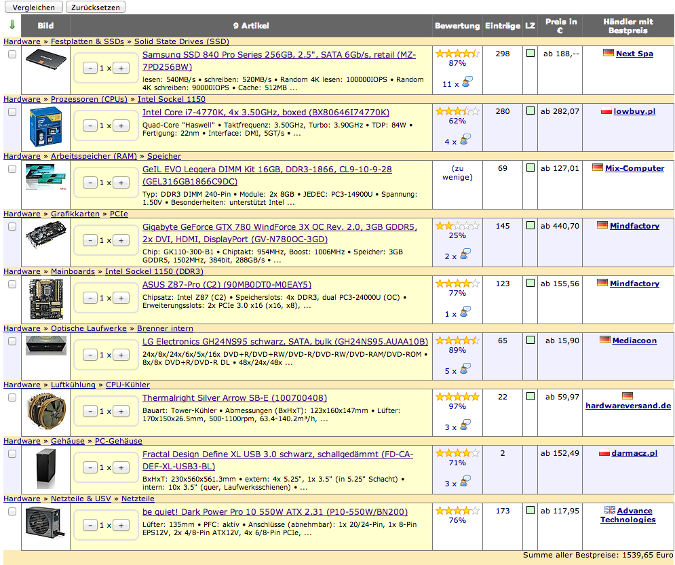Open Netzteile & USV breadcrumb category

(81, 499)
